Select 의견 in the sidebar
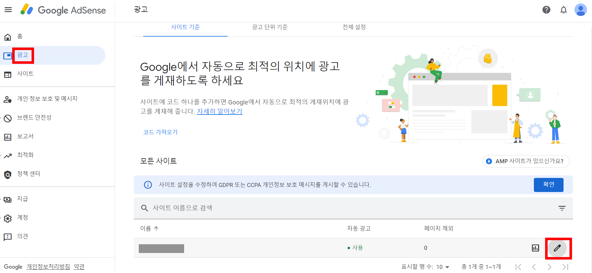Viewport: 592px width, 273px height. (x=23, y=236)
